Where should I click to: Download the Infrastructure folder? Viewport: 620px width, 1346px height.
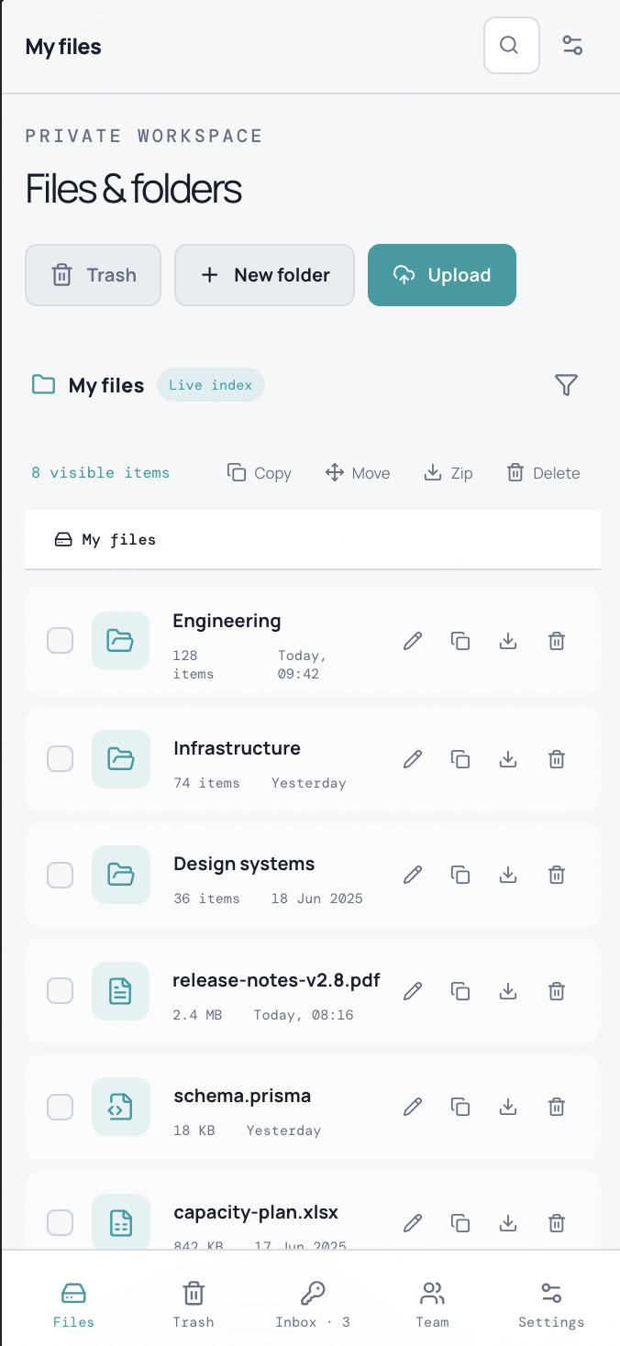(509, 759)
